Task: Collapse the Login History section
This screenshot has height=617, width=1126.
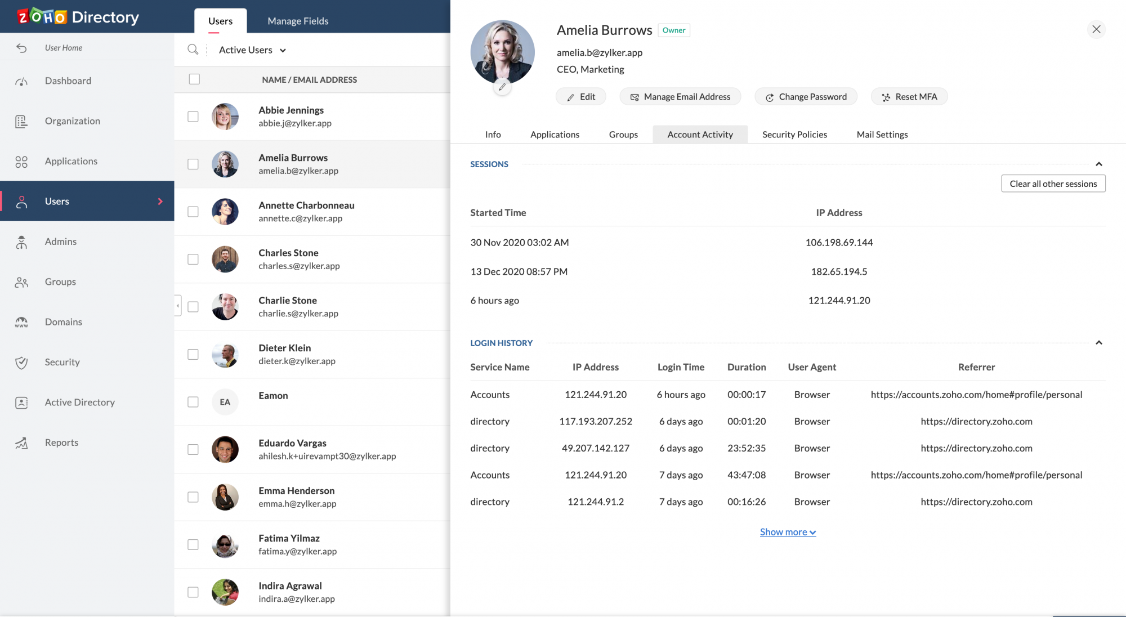Action: pyautogui.click(x=1098, y=343)
